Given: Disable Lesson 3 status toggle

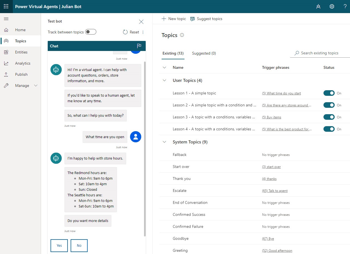Looking at the screenshot, I should [x=329, y=117].
